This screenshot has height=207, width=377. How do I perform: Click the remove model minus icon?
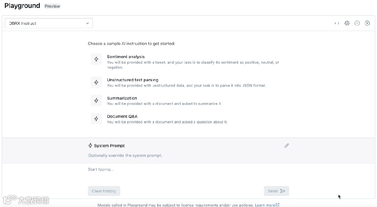[357, 23]
